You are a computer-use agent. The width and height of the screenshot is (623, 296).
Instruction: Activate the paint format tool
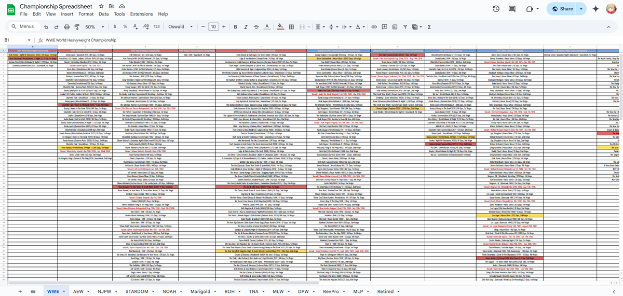[77, 27]
